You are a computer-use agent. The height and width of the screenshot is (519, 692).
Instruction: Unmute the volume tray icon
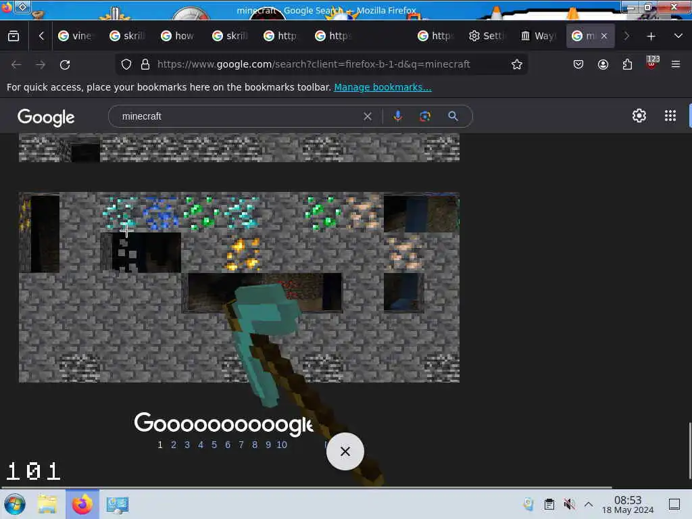click(x=569, y=504)
